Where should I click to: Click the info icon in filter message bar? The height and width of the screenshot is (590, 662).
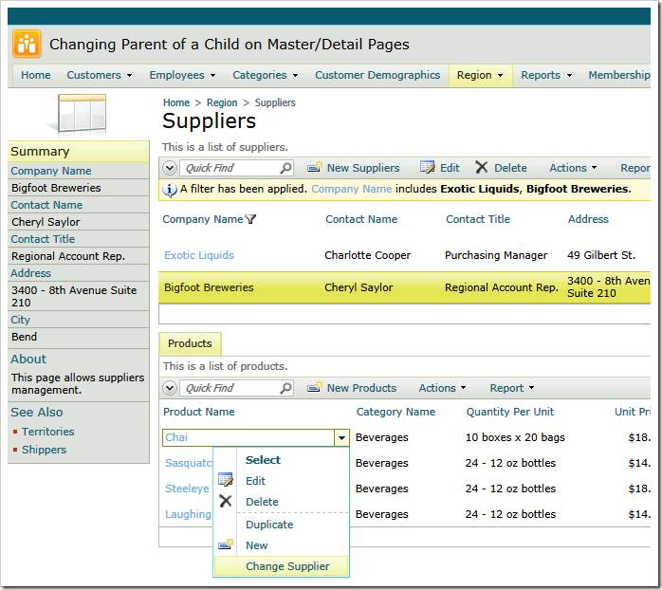(x=171, y=190)
